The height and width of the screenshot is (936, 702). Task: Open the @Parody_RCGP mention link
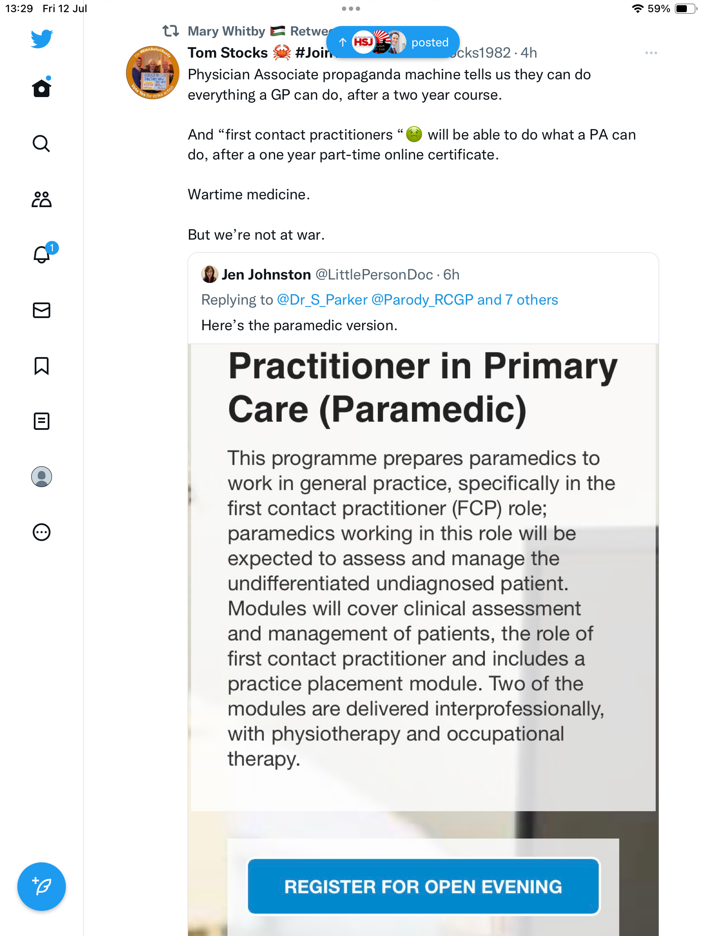[x=422, y=300]
